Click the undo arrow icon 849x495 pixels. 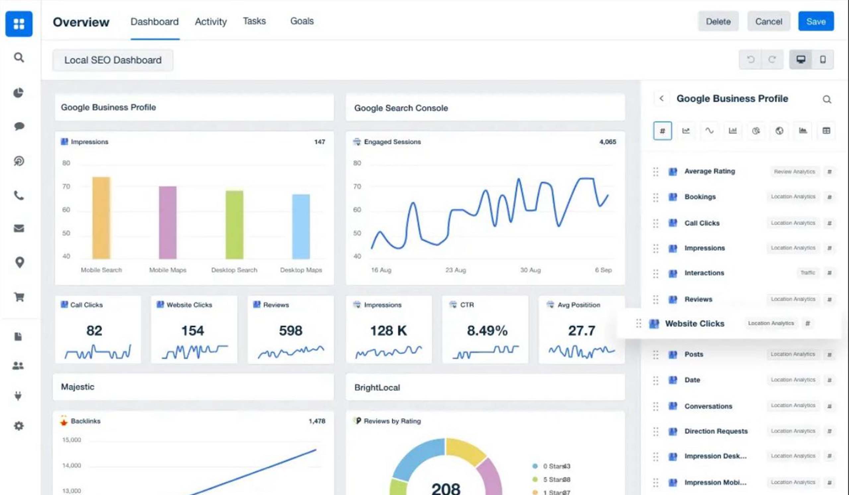pos(751,60)
